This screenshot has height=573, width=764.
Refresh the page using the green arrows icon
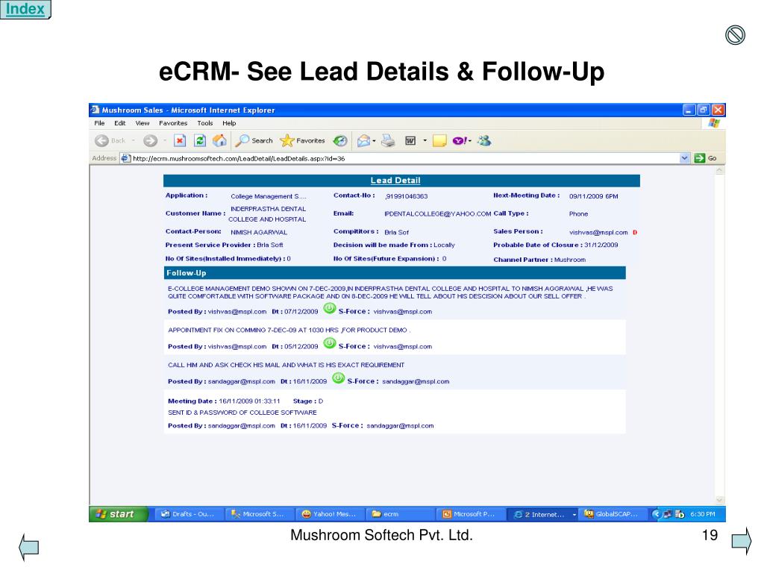(x=200, y=141)
